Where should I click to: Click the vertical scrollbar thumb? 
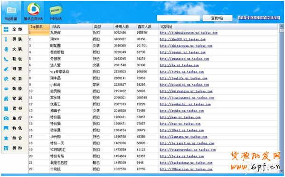tap(281, 31)
